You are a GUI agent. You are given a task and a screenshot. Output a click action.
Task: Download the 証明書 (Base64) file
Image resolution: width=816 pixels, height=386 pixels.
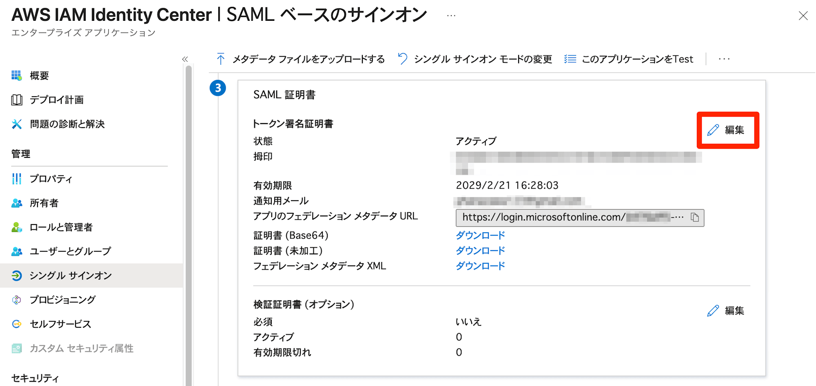[x=480, y=235]
